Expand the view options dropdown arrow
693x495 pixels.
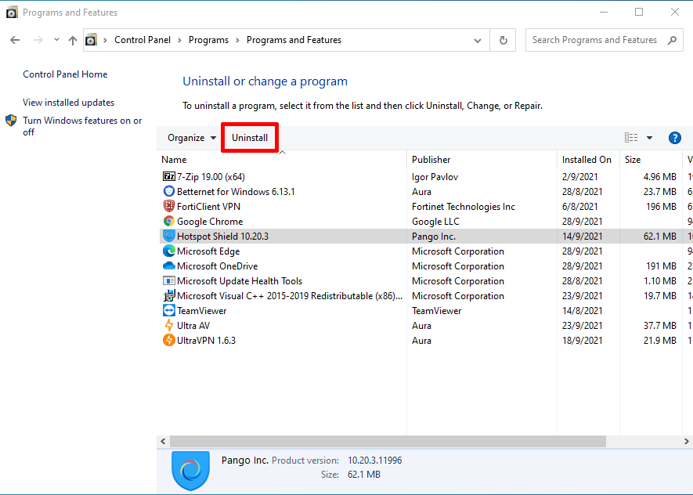[650, 138]
